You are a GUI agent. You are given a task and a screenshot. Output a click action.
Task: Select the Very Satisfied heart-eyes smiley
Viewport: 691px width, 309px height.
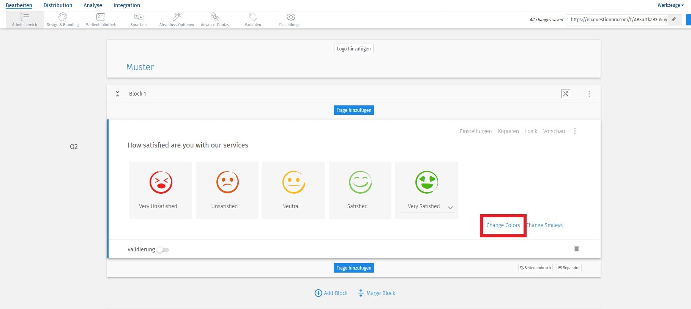point(427,182)
